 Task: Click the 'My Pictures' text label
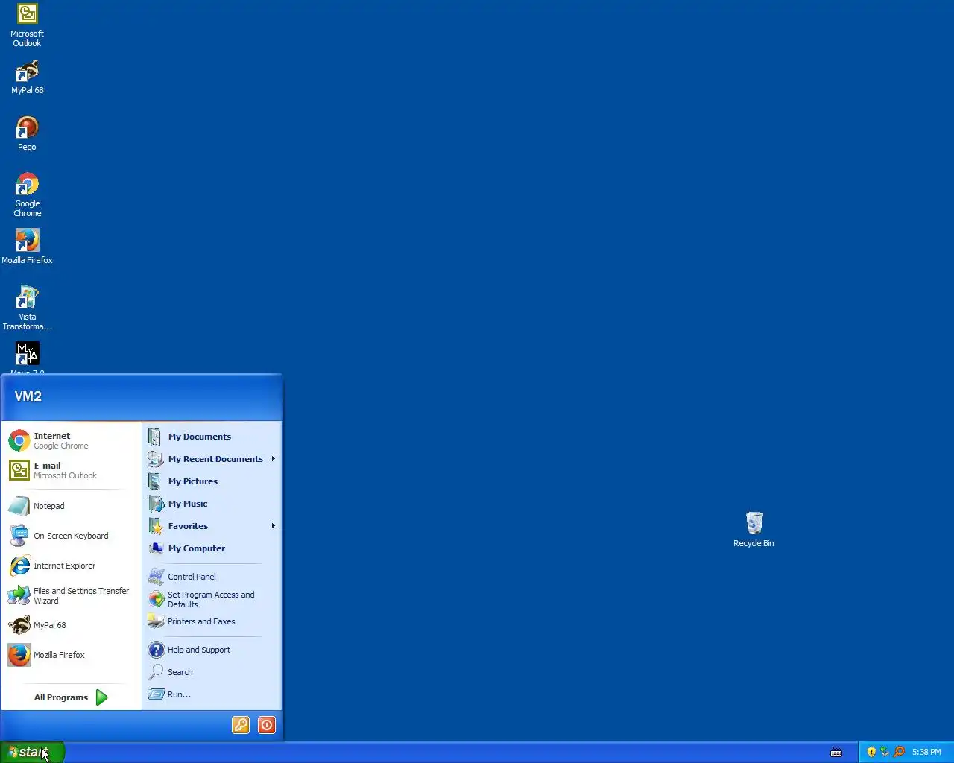193,481
